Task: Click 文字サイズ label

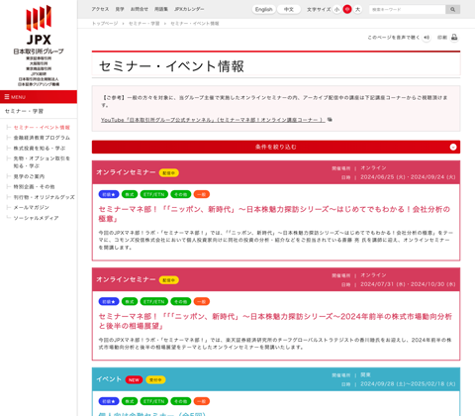Action: coord(319,9)
